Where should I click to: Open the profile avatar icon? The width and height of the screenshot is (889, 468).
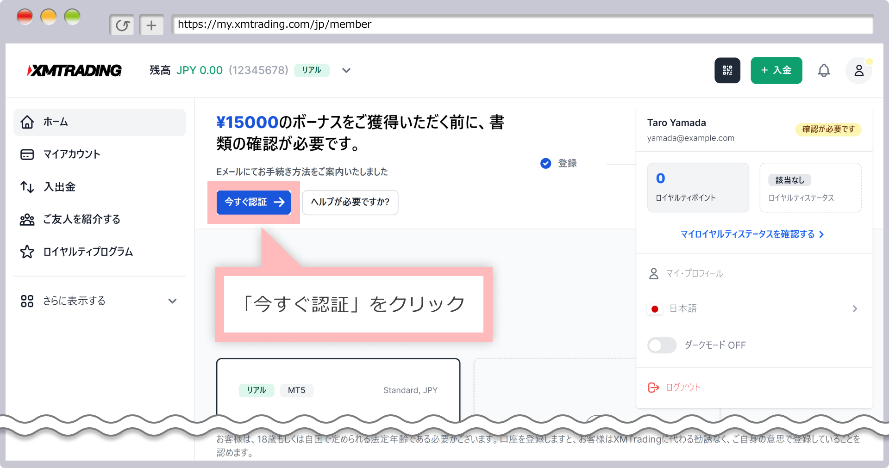[859, 70]
